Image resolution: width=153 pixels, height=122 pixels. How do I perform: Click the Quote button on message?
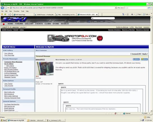(x=144, y=59)
